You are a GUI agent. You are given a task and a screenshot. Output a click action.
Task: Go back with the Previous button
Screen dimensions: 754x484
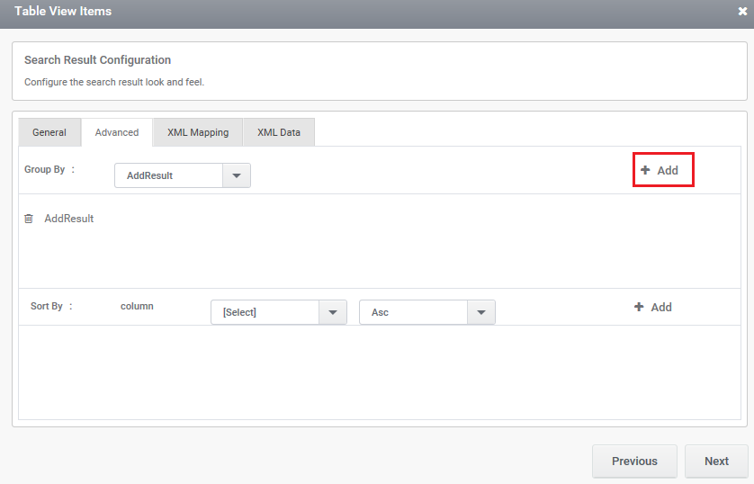634,461
